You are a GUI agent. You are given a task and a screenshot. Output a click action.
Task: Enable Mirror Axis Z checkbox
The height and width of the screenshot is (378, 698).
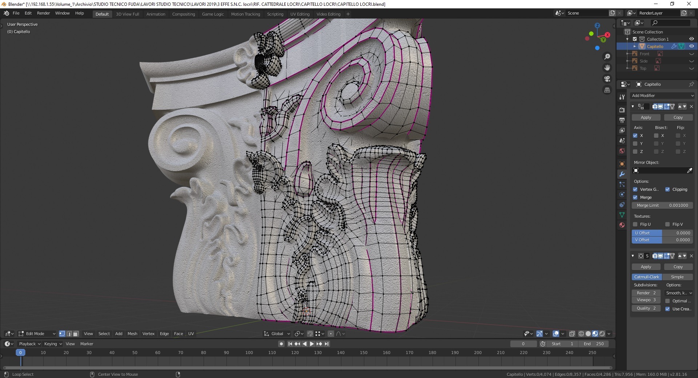[635, 152]
